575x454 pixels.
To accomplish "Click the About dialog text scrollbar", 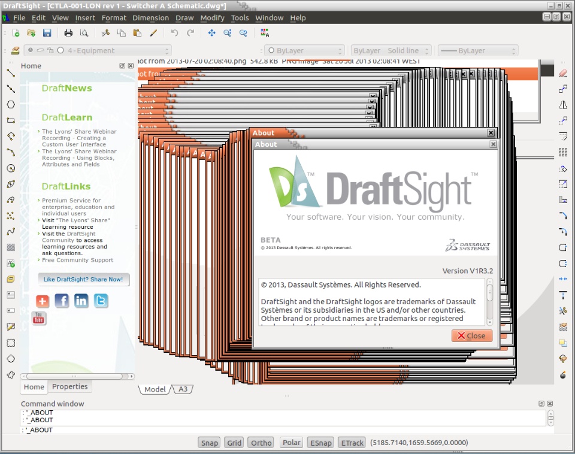I will pyautogui.click(x=489, y=302).
